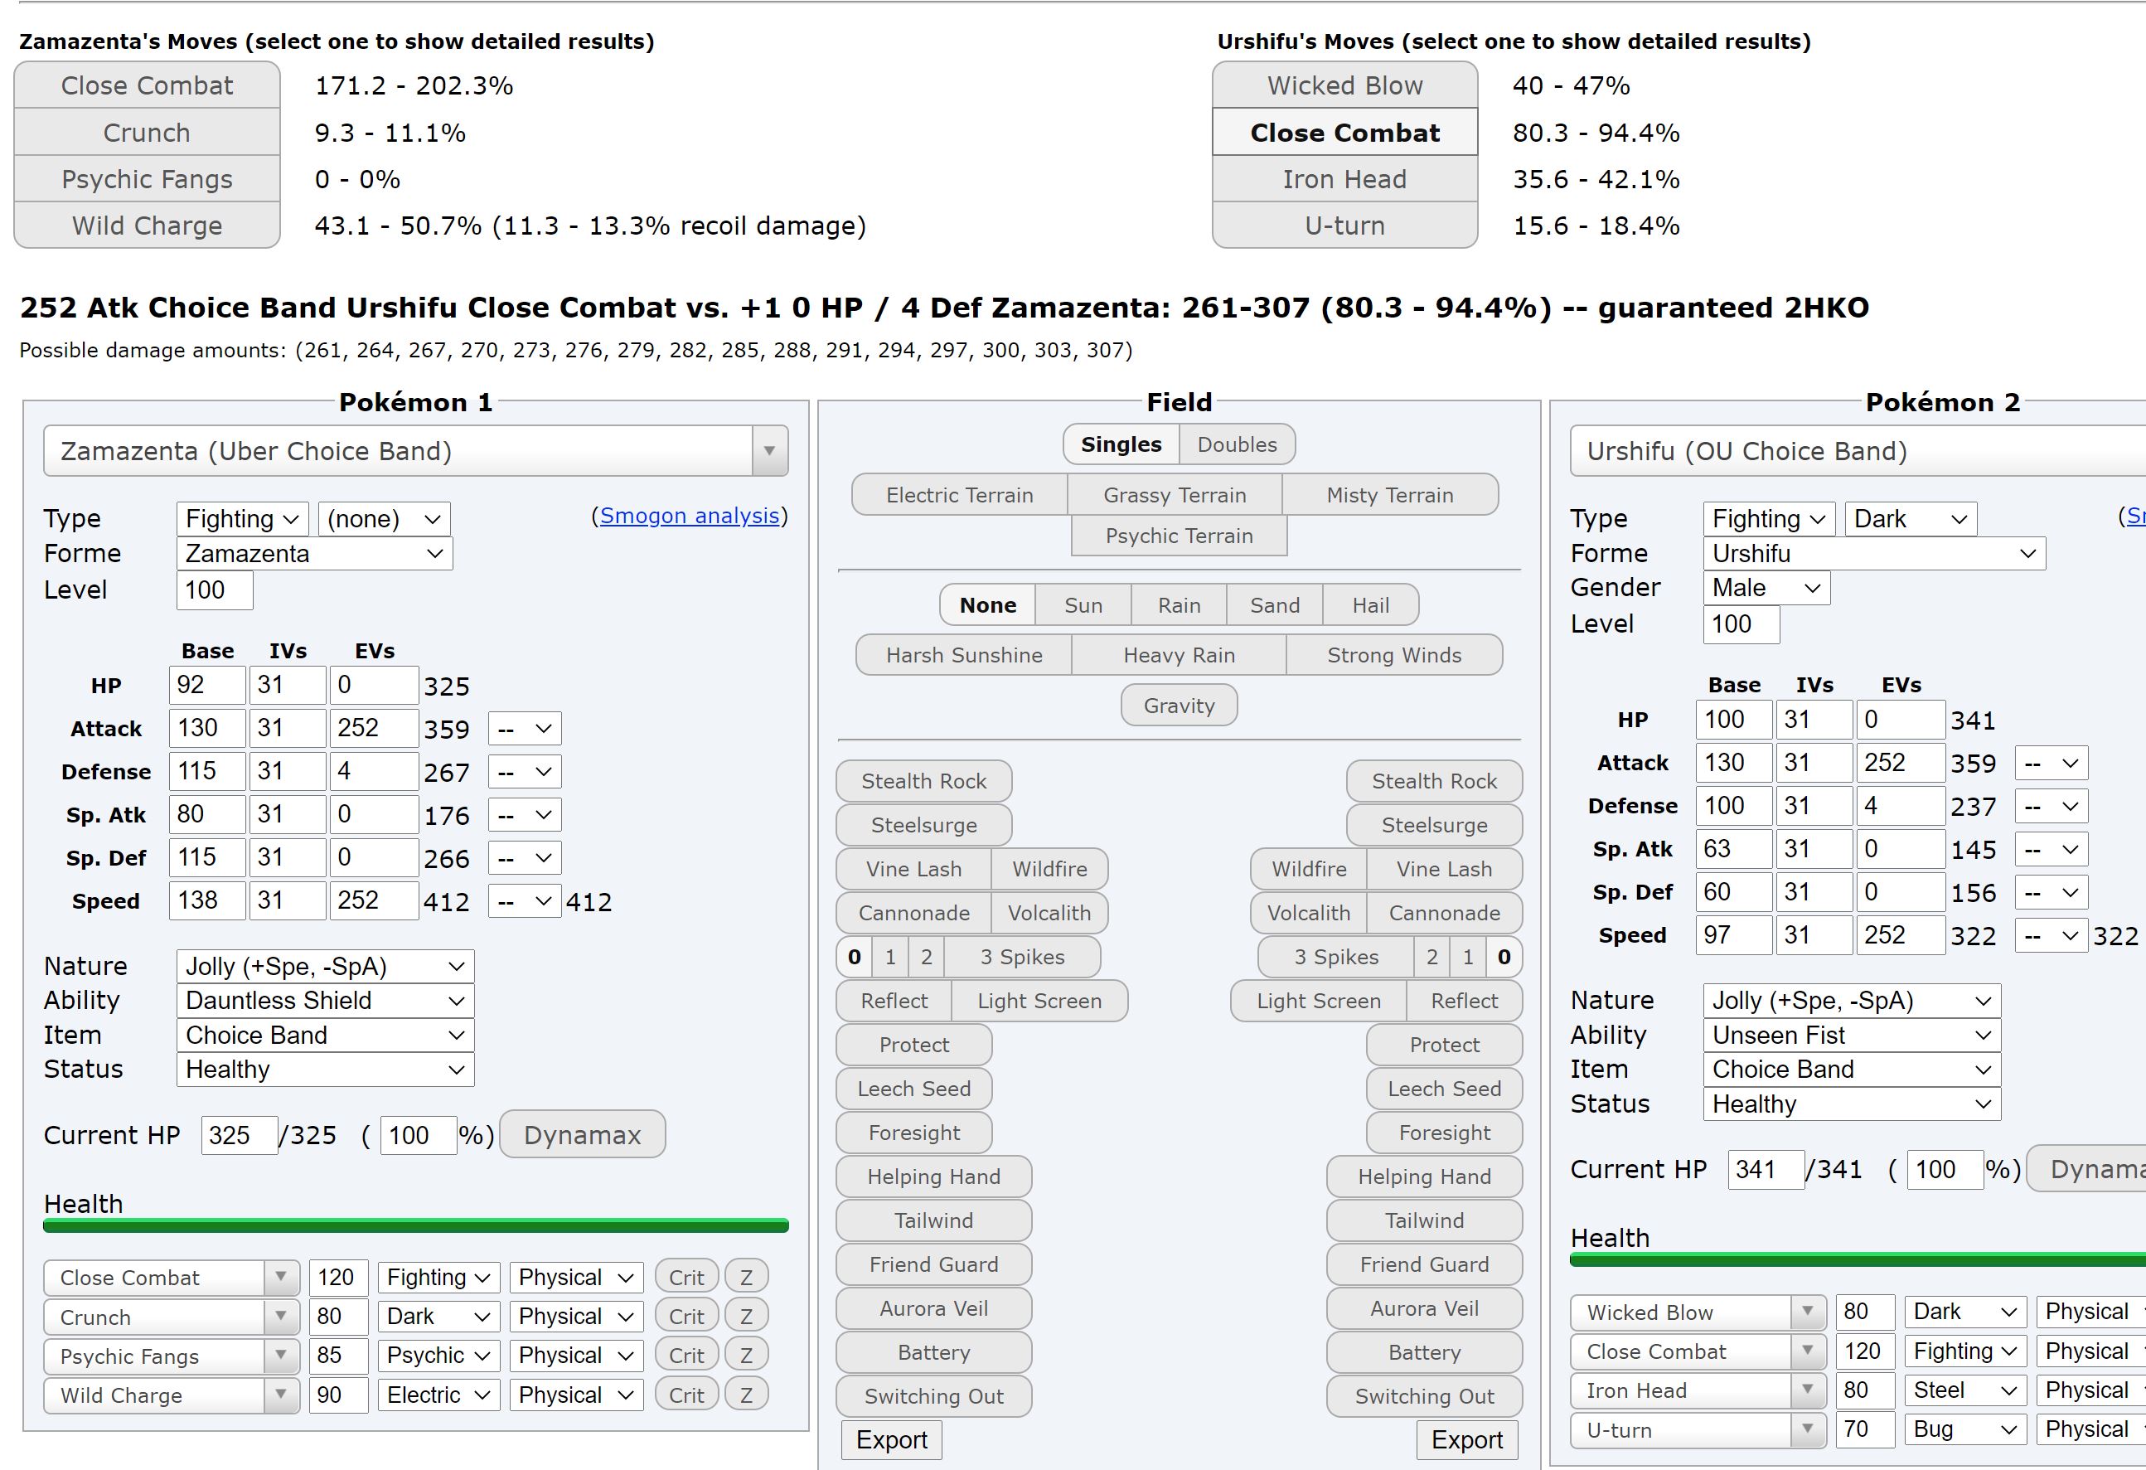Viewport: 2146px width, 1470px height.
Task: Open Dauntless Shield ability dropdown
Action: [x=325, y=1000]
